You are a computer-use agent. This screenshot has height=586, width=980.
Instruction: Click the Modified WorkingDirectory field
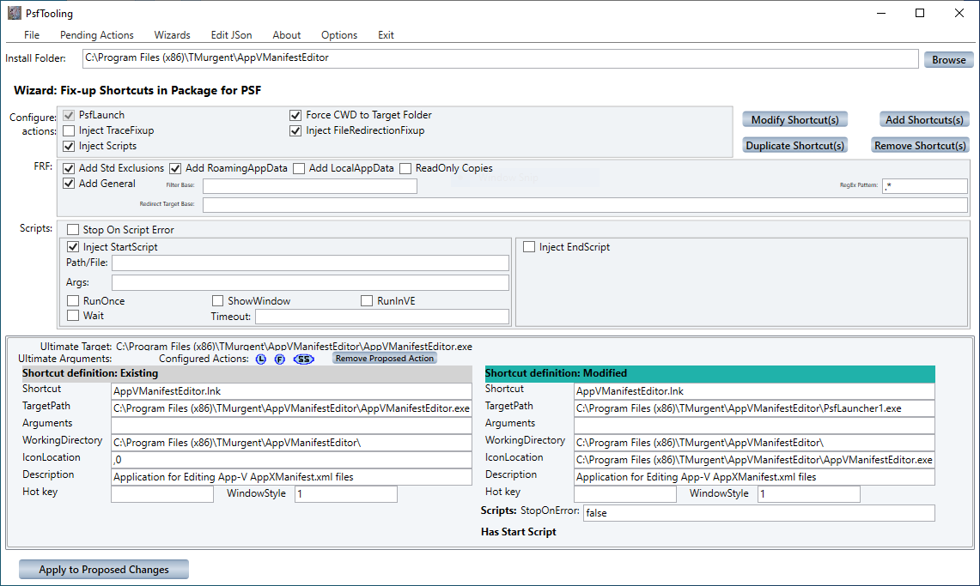pos(754,443)
